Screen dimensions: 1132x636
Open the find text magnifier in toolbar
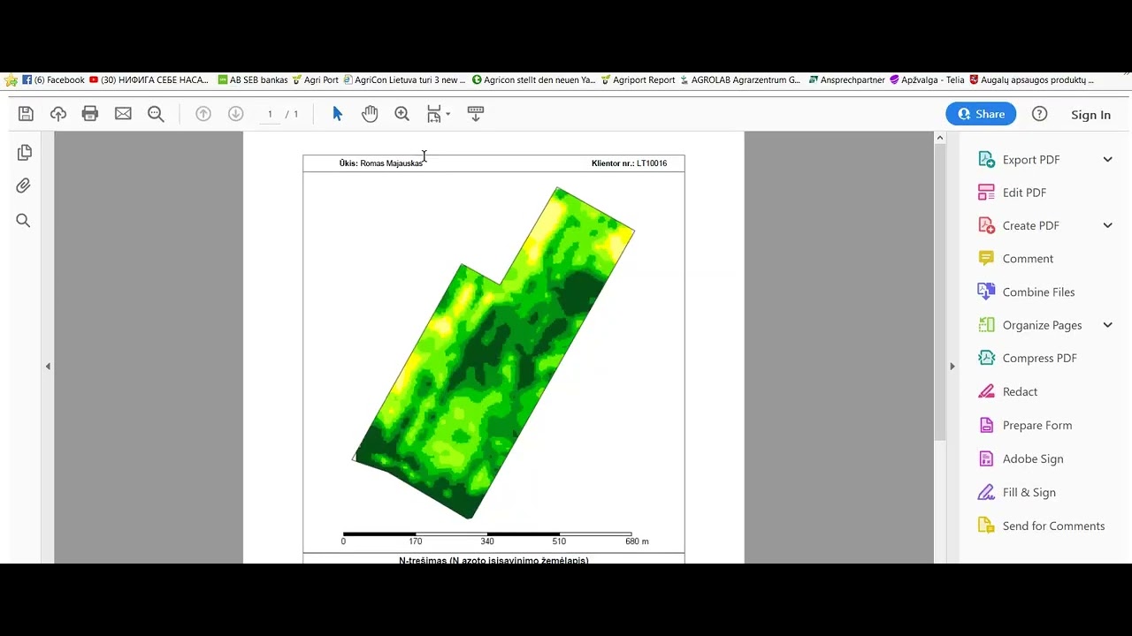157,114
